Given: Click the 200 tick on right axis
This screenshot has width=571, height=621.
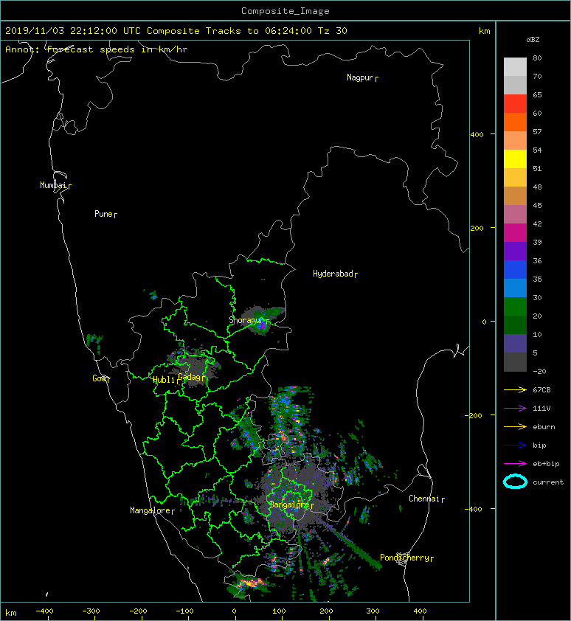Looking at the screenshot, I should click(x=477, y=228).
